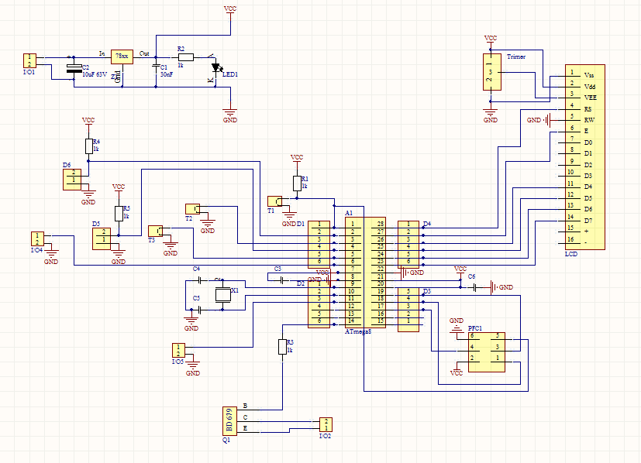Click the 'VEE' pin label on LCD
Image resolution: width=641 pixels, height=463 pixels.
pos(591,98)
